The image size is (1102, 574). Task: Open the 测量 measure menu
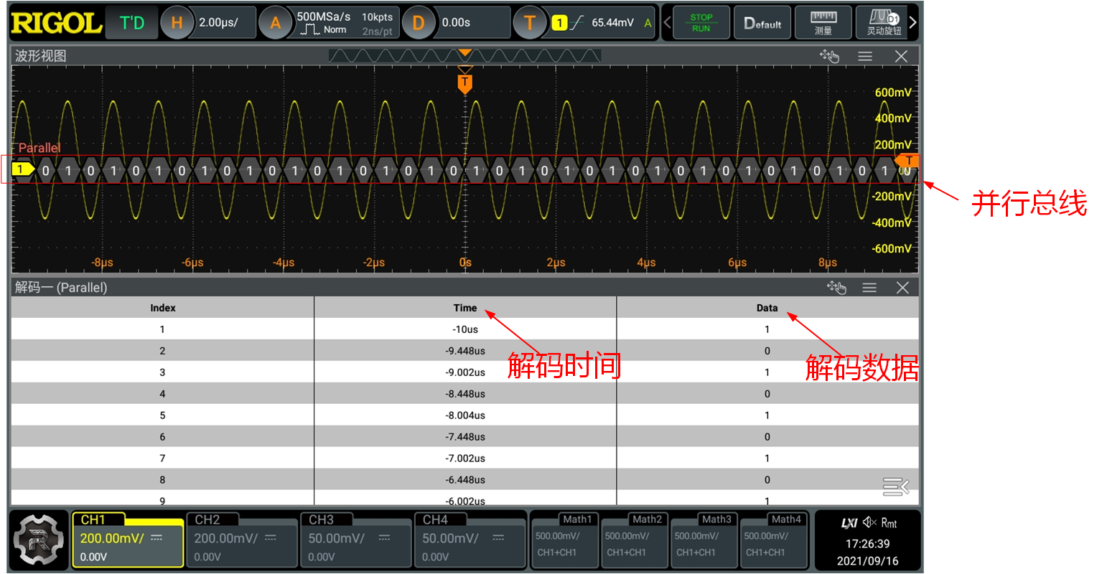pyautogui.click(x=823, y=23)
